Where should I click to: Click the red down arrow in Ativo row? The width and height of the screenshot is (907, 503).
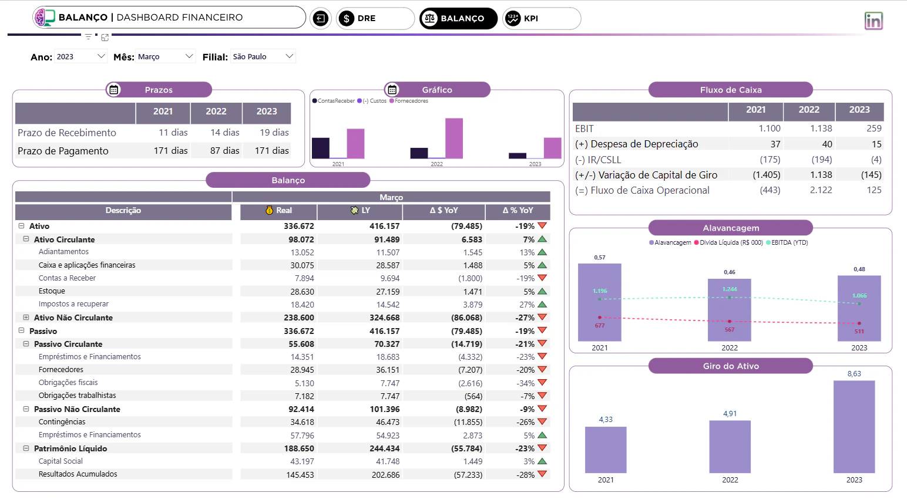point(542,226)
